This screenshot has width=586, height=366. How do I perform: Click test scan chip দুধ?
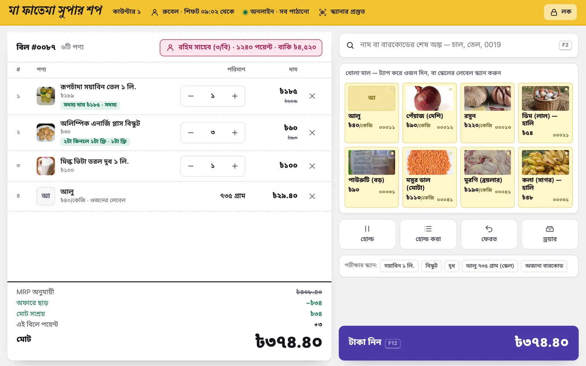tap(452, 266)
